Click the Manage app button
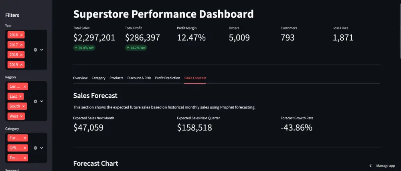401x171 pixels. [x=385, y=165]
